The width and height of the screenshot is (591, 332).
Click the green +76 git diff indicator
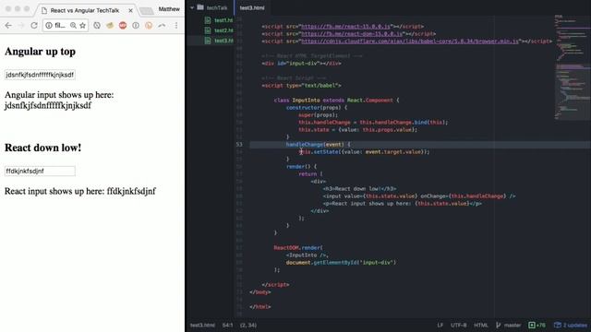point(537,326)
